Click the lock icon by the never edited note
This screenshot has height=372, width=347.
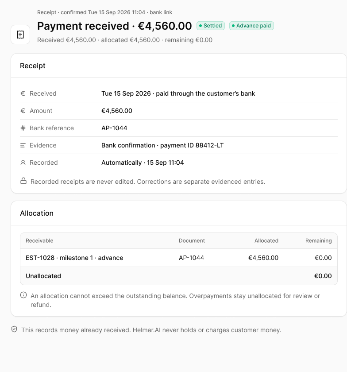(23, 181)
